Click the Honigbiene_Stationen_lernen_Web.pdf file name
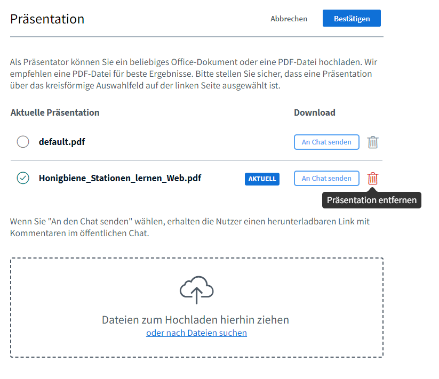439x379 pixels. [119, 179]
